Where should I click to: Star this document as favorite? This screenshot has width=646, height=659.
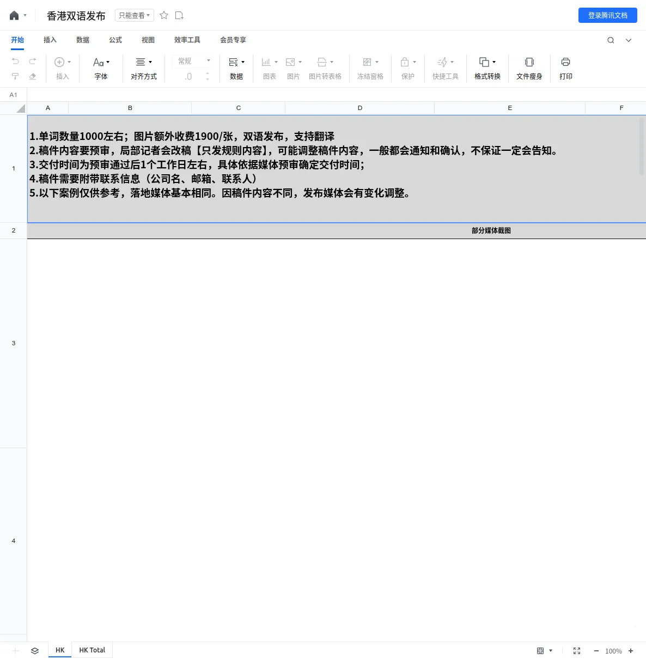click(x=164, y=15)
